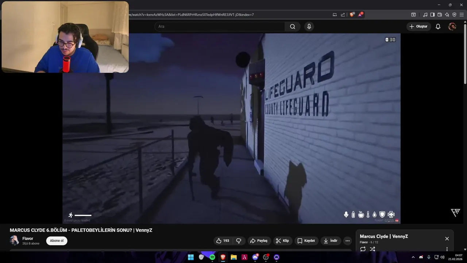Viewport: 467px width, 263px height.
Task: Open Brave Rewards triangle icon
Action: click(360, 15)
